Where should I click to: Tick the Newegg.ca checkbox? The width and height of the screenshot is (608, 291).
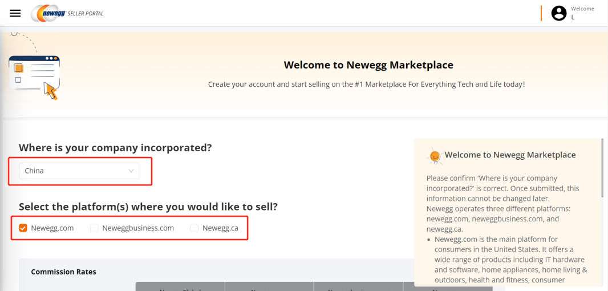[194, 228]
